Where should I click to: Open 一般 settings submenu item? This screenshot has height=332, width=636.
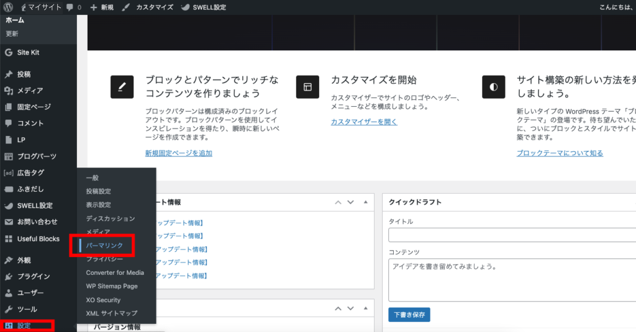(x=92, y=177)
